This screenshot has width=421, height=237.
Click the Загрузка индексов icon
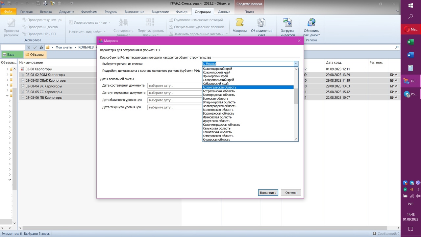click(287, 24)
